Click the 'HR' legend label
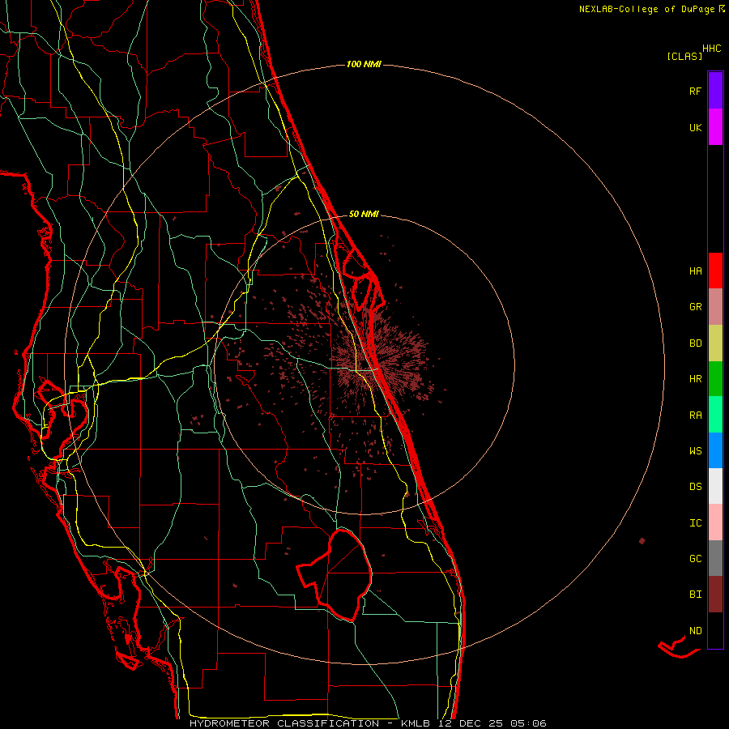The height and width of the screenshot is (729, 729). (x=695, y=379)
